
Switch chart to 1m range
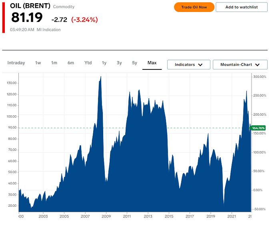point(54,63)
